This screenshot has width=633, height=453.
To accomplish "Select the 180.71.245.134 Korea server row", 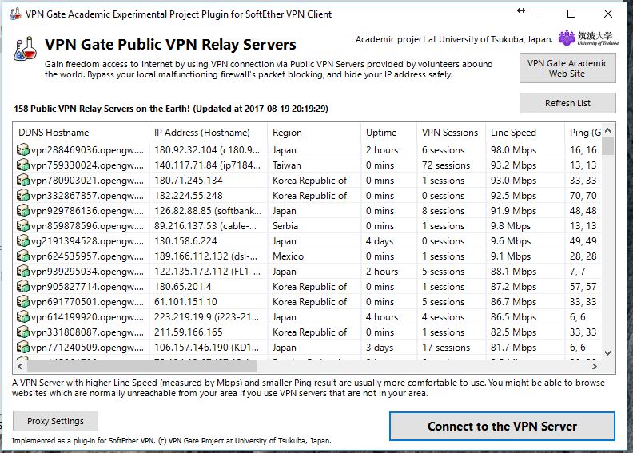I will [308, 181].
